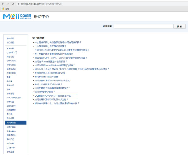
Task: Reload the page with the refresh icon
Action: click(x=13, y=4)
